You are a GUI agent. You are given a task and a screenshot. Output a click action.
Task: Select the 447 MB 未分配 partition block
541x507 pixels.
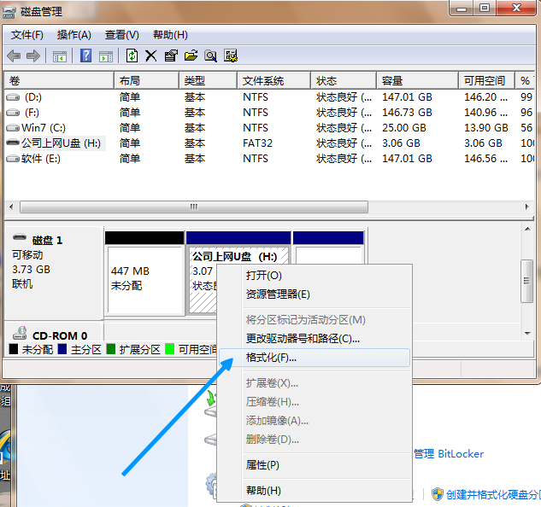point(144,272)
